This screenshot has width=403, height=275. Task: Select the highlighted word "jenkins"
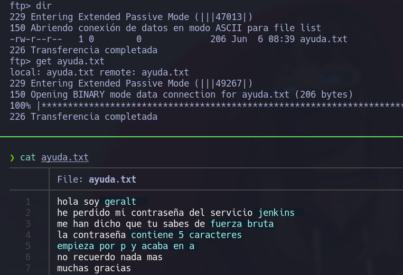pyautogui.click(x=276, y=213)
